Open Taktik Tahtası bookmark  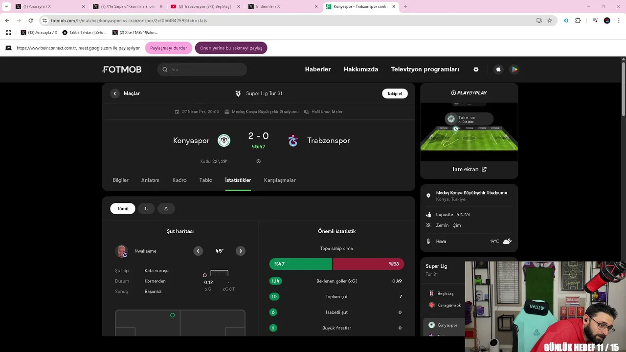click(85, 32)
